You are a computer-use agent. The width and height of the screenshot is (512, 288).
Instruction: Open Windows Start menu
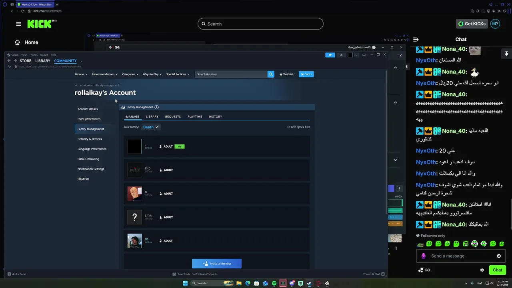pyautogui.click(x=185, y=283)
